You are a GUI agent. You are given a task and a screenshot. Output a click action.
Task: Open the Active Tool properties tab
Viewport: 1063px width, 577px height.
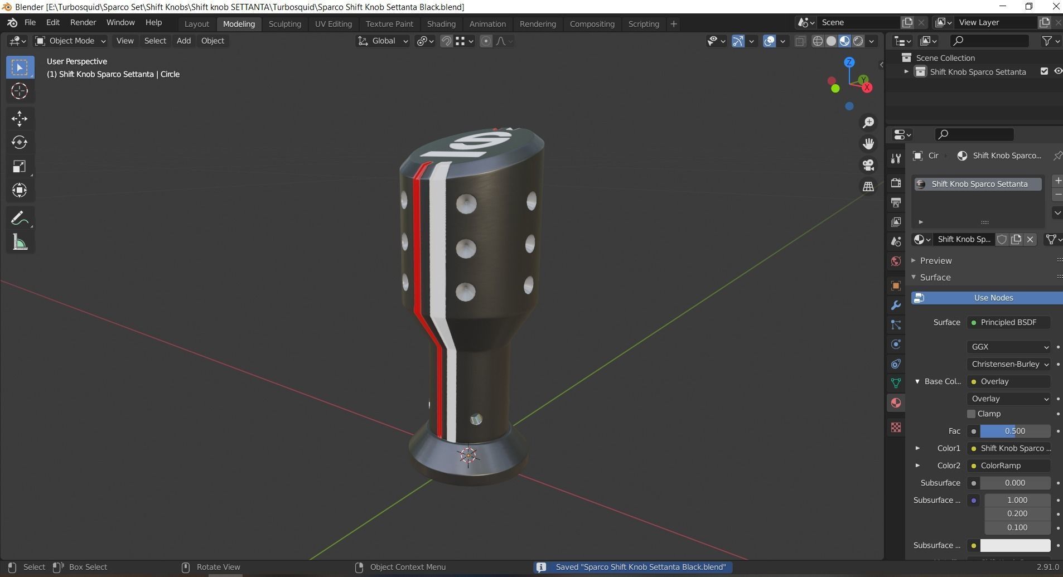coord(896,158)
